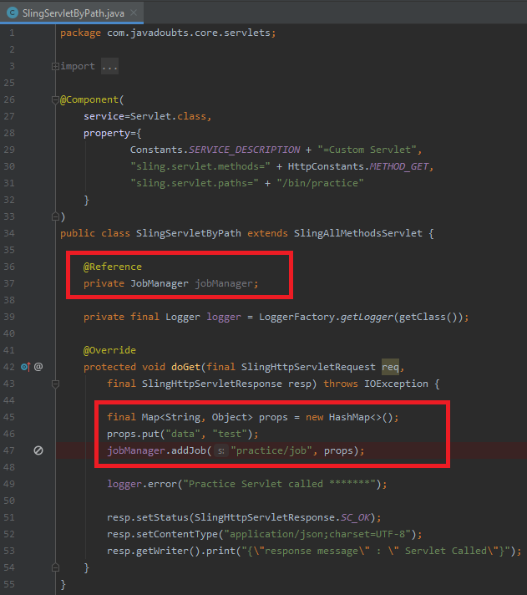This screenshot has height=595, width=527.
Task: Click SERVICE_DESCRIPTION constant
Action: click(244, 150)
